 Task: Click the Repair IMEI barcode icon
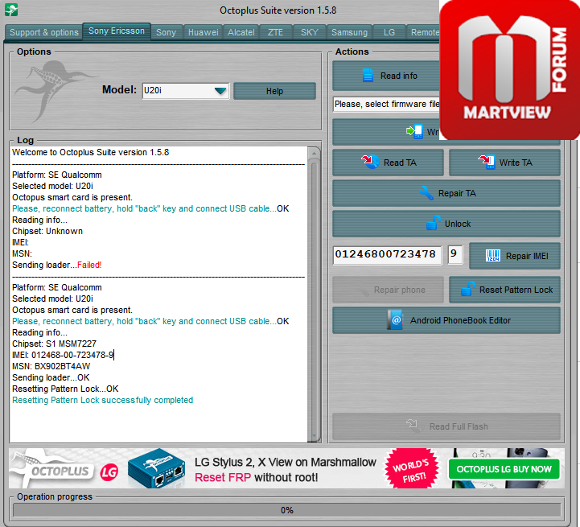(492, 256)
